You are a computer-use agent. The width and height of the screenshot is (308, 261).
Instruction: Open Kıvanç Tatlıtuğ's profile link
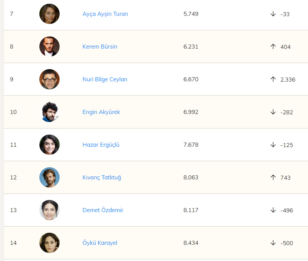pyautogui.click(x=102, y=177)
